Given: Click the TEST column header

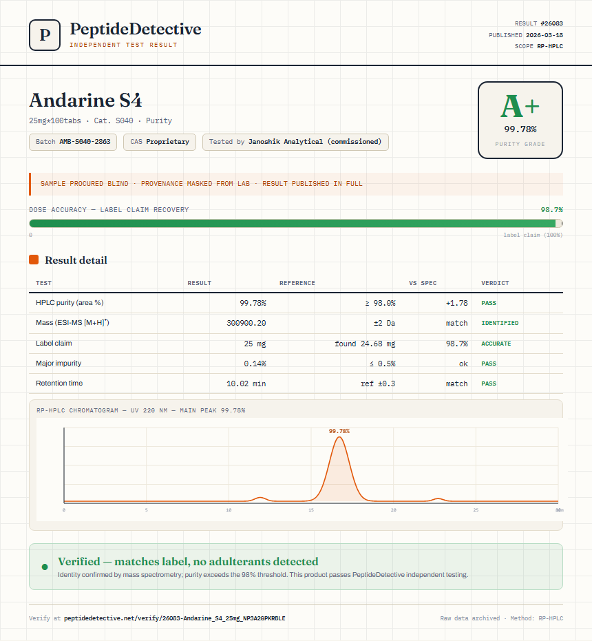Looking at the screenshot, I should (44, 283).
